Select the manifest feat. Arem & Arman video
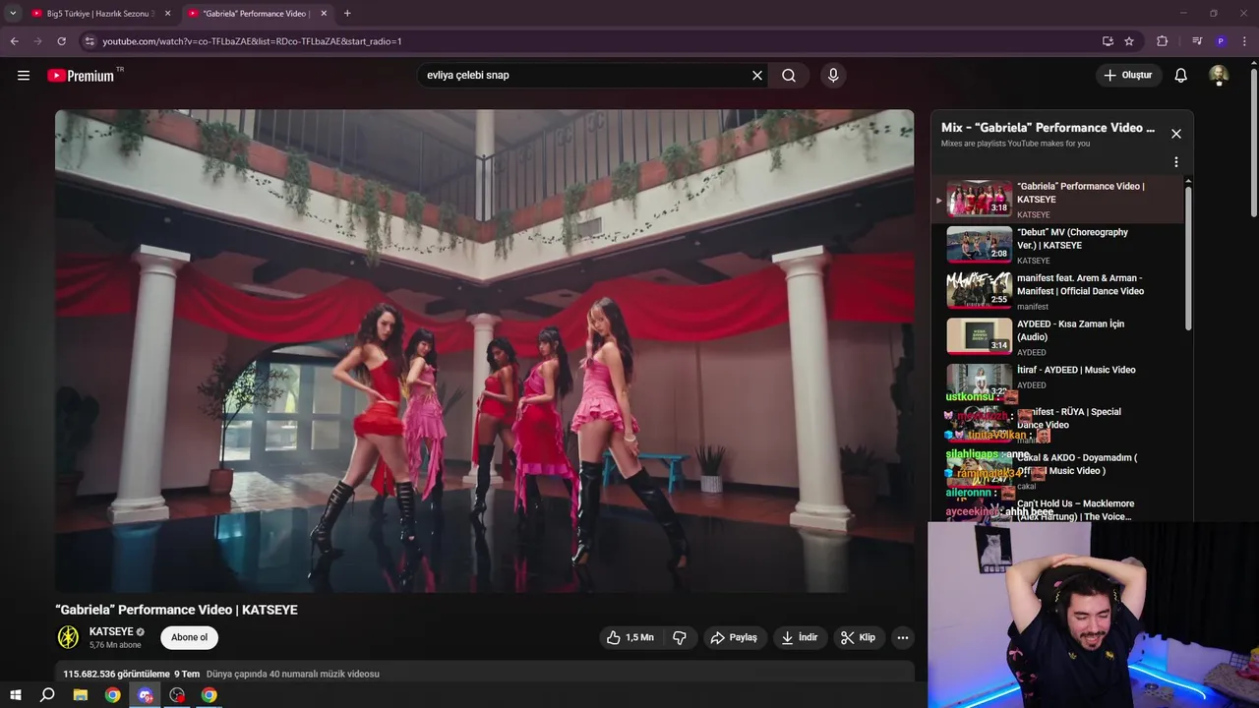 [x=1057, y=291]
